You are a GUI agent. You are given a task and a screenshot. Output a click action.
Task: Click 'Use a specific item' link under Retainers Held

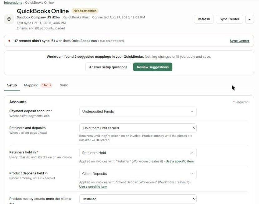[x=179, y=161]
